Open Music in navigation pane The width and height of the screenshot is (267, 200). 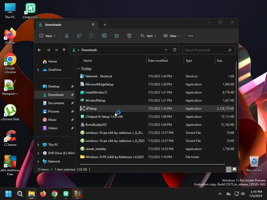pos(52,120)
